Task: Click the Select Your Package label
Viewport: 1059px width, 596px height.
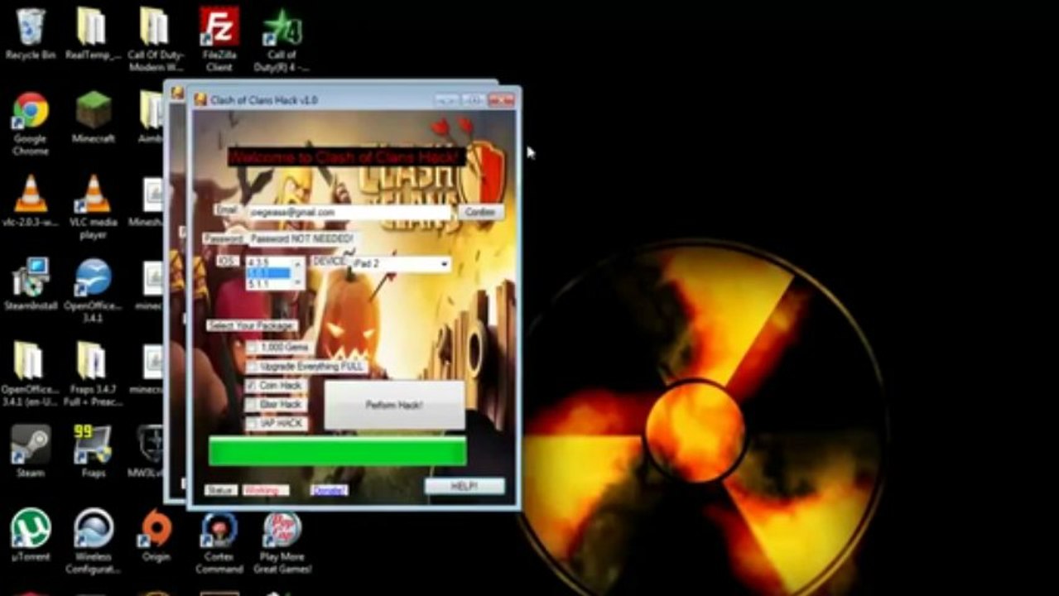Action: (251, 325)
